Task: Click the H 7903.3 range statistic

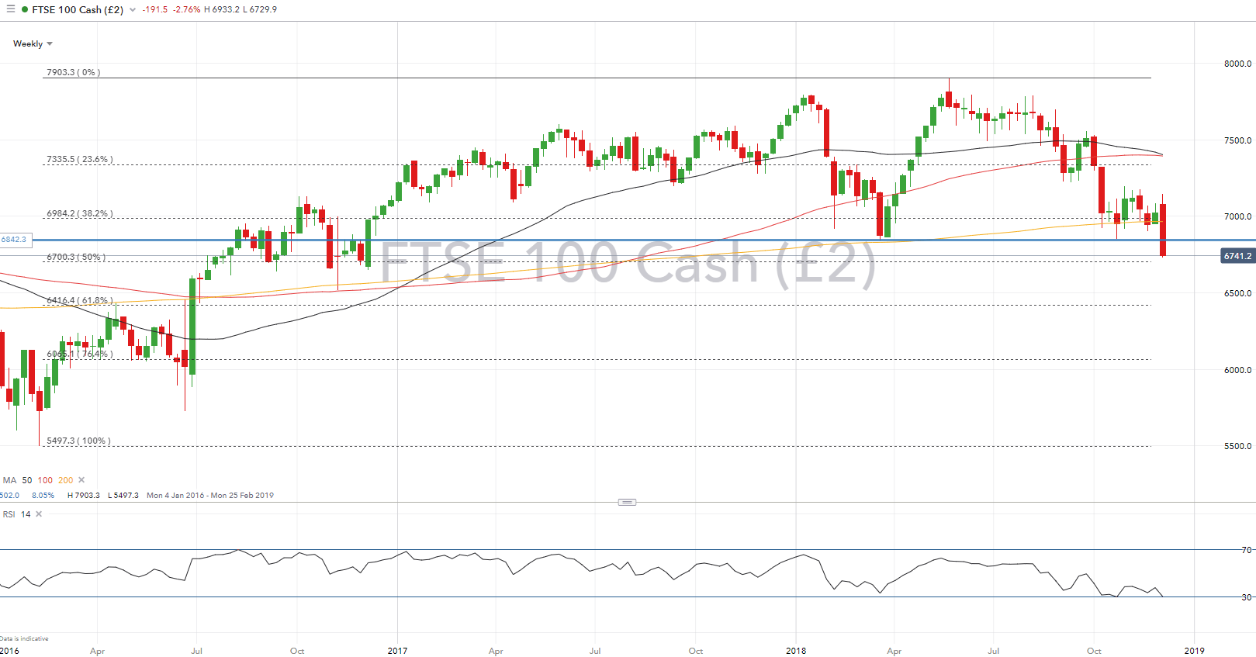Action: pyautogui.click(x=84, y=495)
